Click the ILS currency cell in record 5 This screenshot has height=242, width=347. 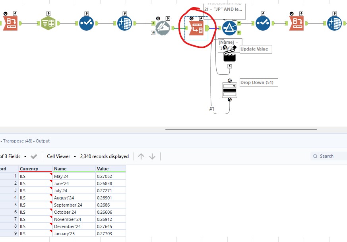35,205
